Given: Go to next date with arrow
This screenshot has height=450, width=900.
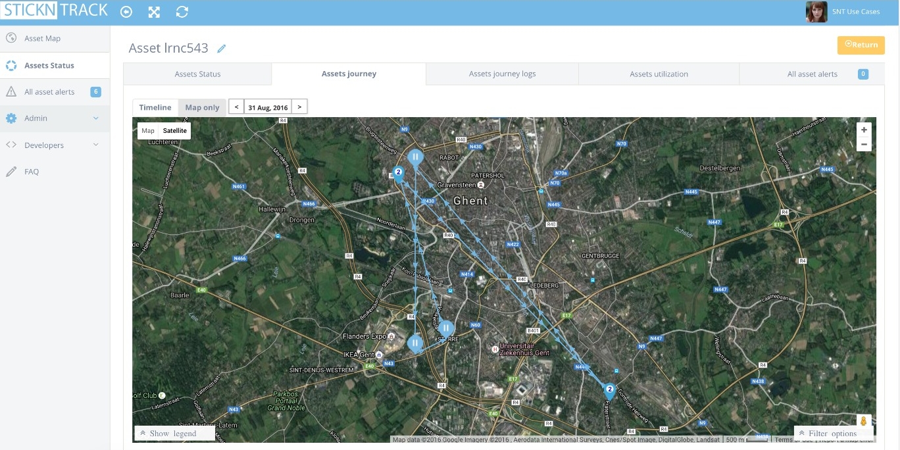Looking at the screenshot, I should click(299, 107).
